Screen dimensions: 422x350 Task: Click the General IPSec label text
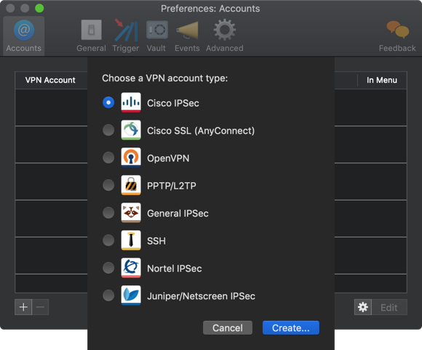[x=178, y=213]
